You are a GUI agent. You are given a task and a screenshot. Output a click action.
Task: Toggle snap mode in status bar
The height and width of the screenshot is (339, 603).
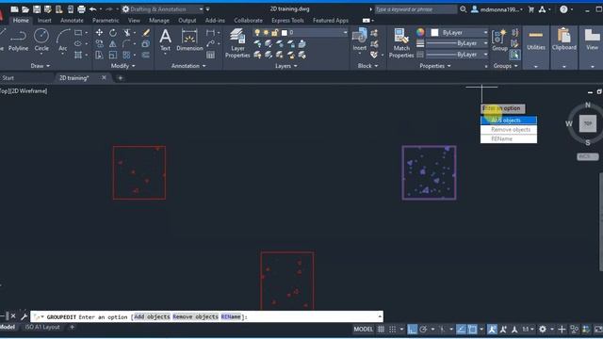coord(392,330)
